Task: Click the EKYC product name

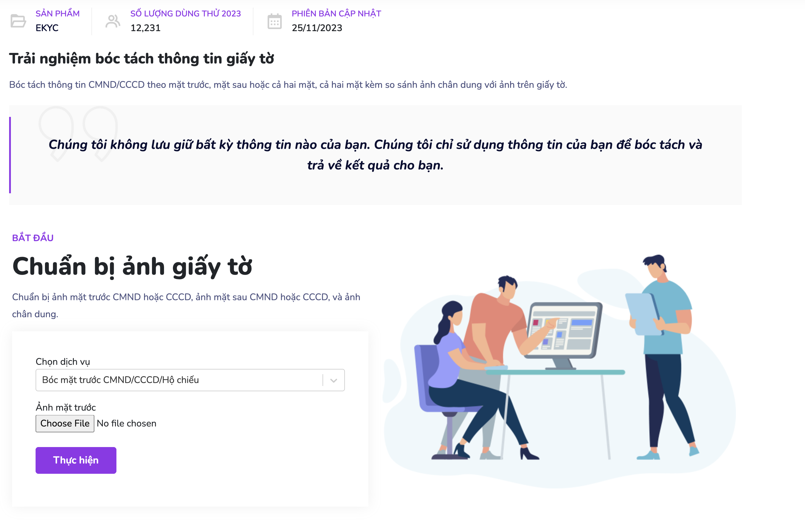Action: [47, 28]
